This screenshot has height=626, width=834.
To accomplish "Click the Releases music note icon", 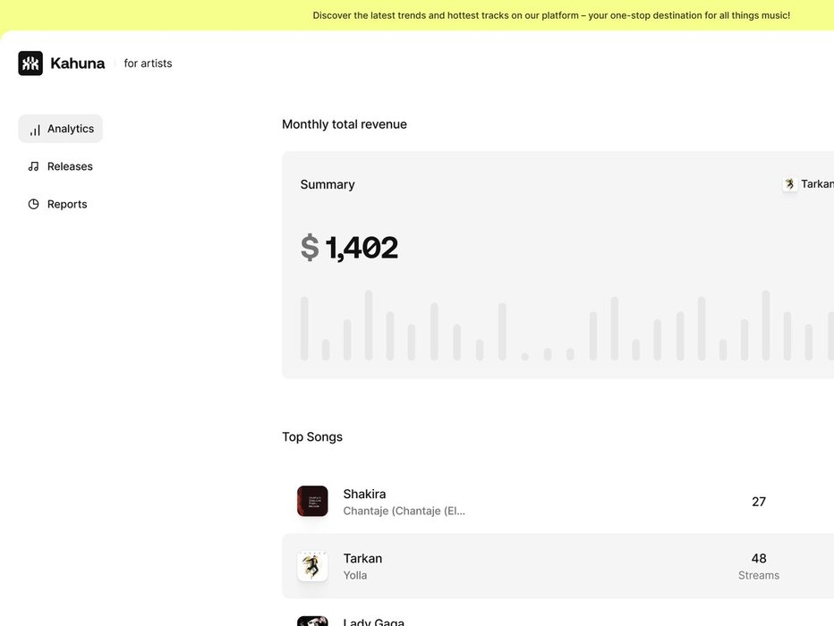I will click(x=33, y=166).
